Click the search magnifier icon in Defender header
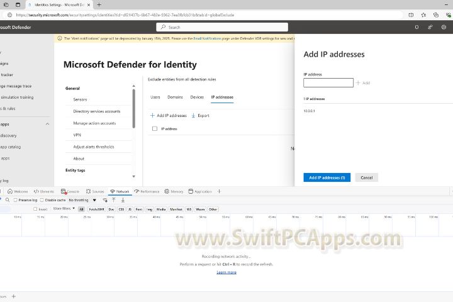The width and height of the screenshot is (453, 302). [163, 27]
